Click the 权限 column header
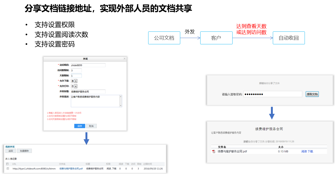This screenshot has height=174, width=335. click(108, 164)
